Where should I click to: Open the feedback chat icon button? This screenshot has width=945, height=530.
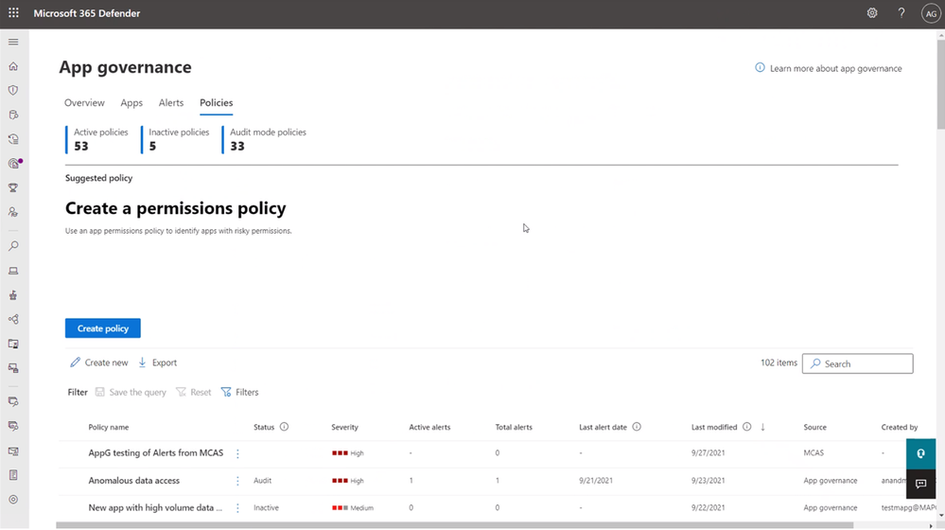(x=921, y=484)
